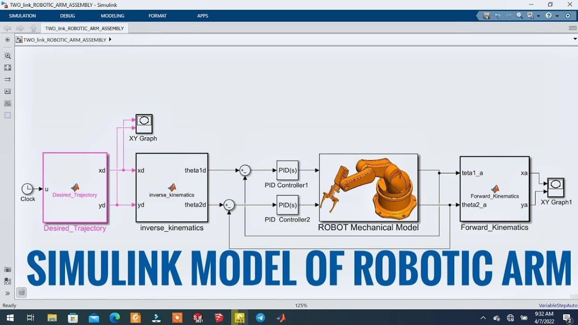Click the Forward_Kinematics block name label
Viewport: 578px width, 325px height.
point(494,227)
